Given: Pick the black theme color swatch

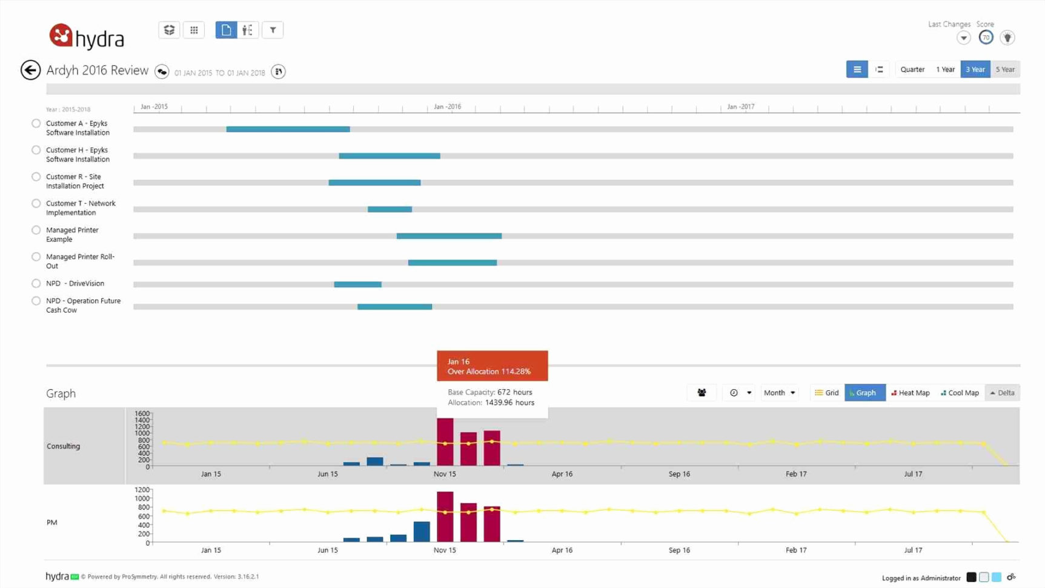Looking at the screenshot, I should 971,577.
